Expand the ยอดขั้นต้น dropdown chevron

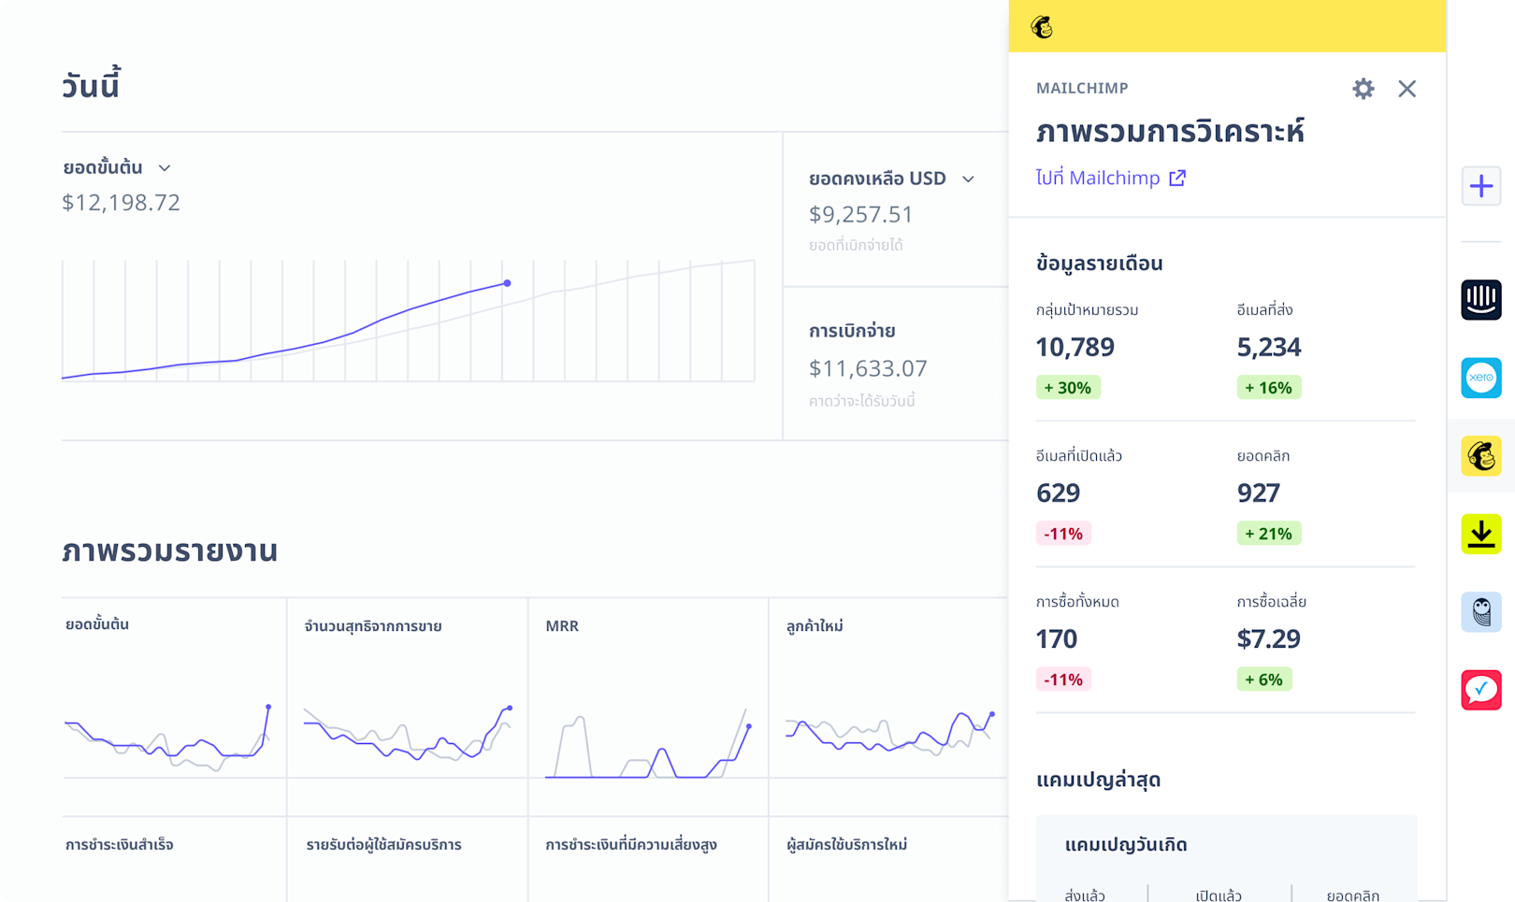point(165,168)
